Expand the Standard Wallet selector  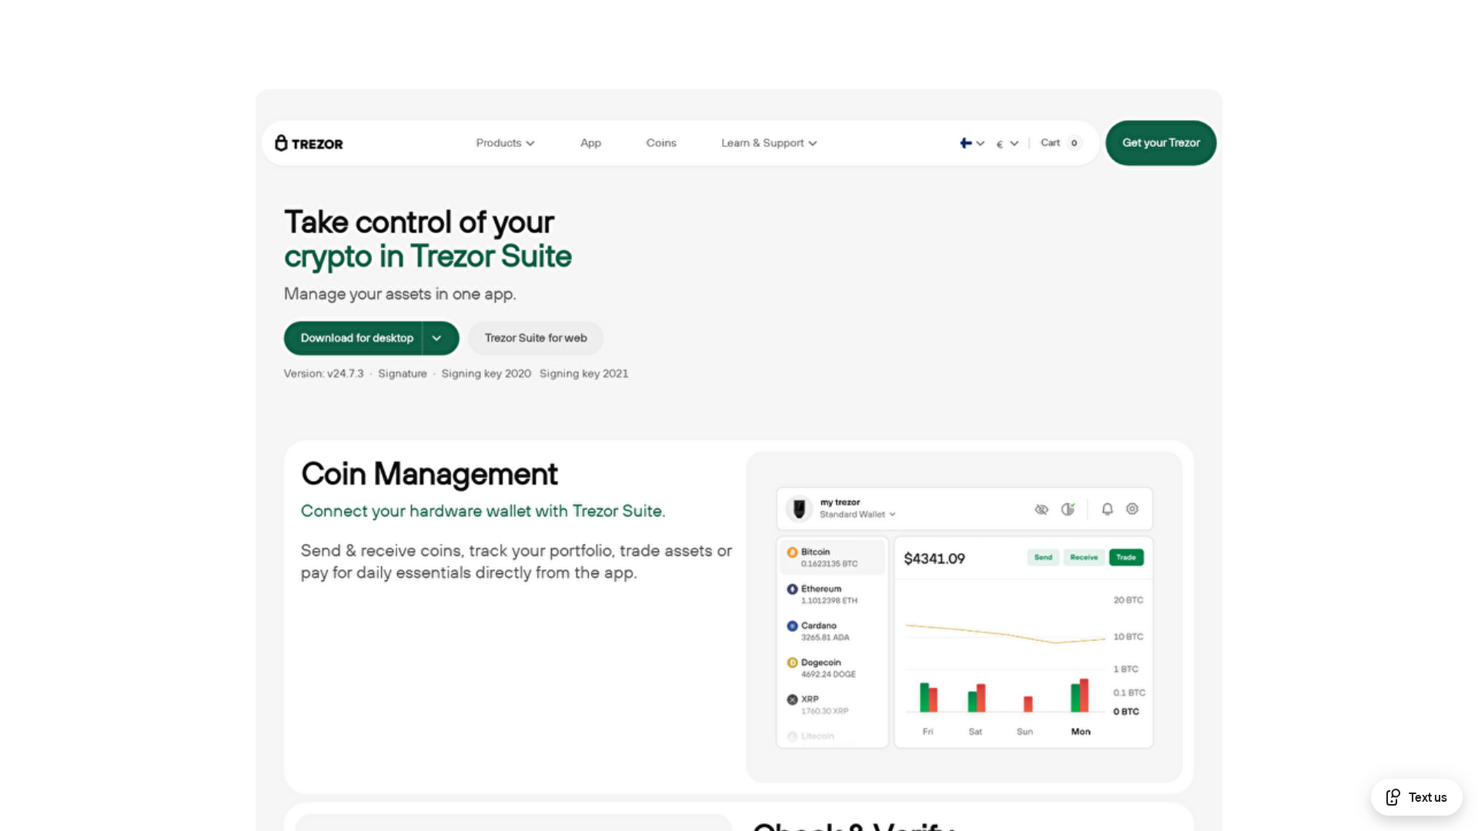tap(857, 514)
